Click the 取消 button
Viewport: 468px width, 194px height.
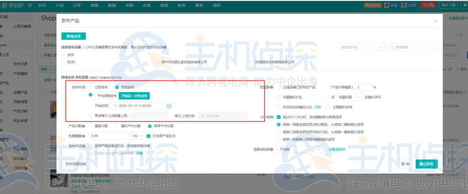pos(405,164)
